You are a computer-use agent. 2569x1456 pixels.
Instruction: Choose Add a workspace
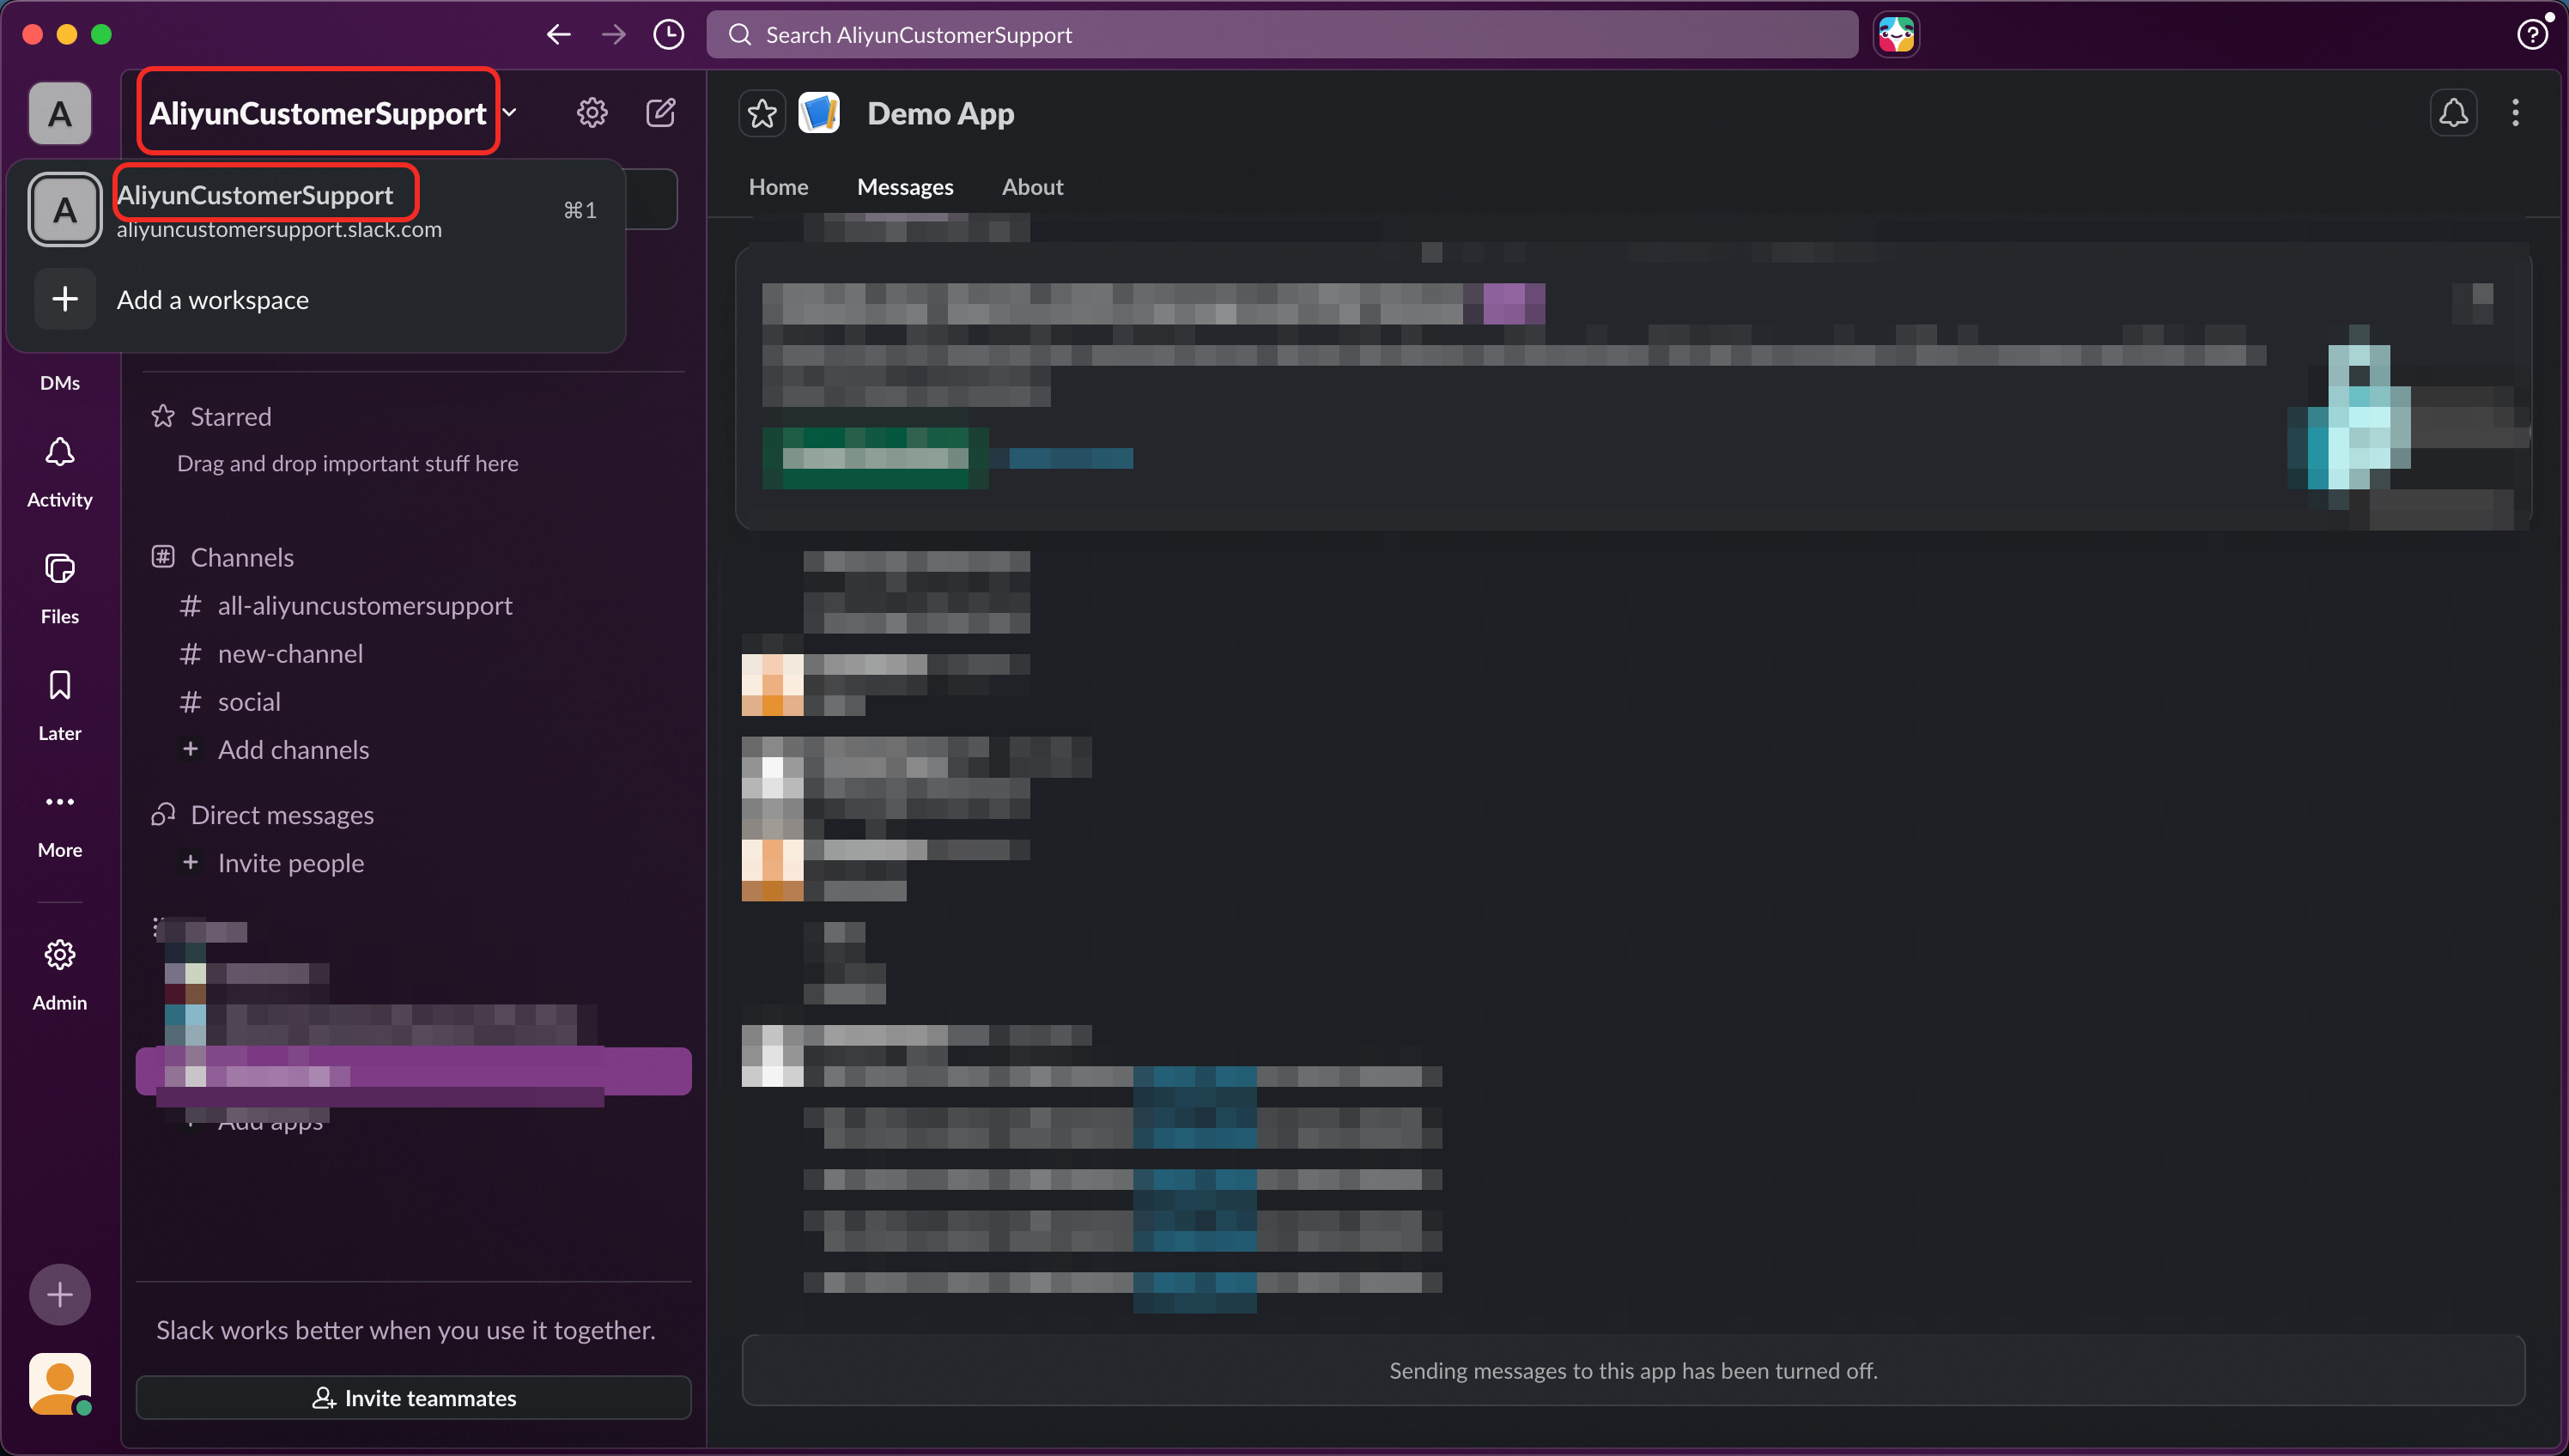click(316, 299)
